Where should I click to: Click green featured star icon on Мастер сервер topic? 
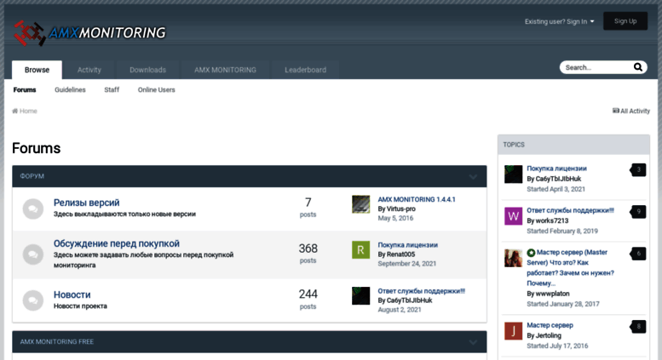click(x=531, y=253)
